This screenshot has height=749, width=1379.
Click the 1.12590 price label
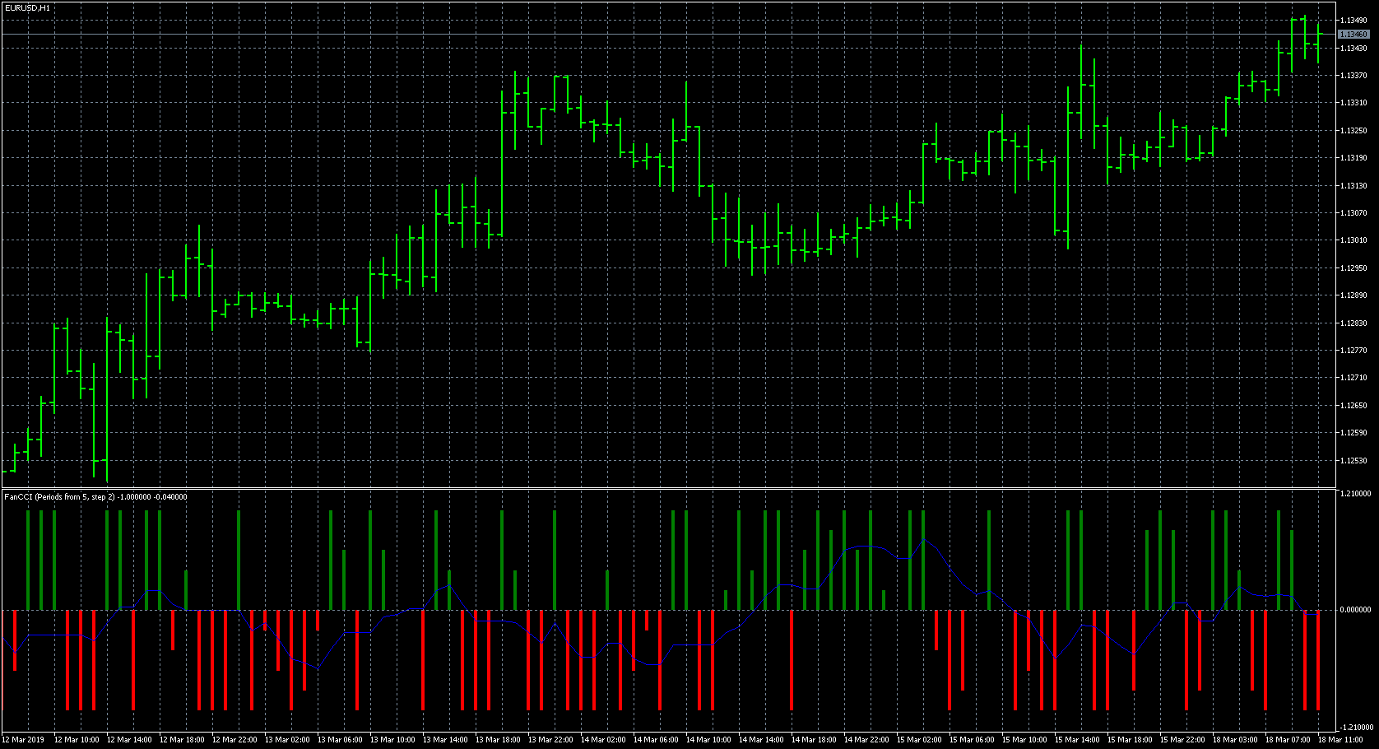pos(1353,433)
